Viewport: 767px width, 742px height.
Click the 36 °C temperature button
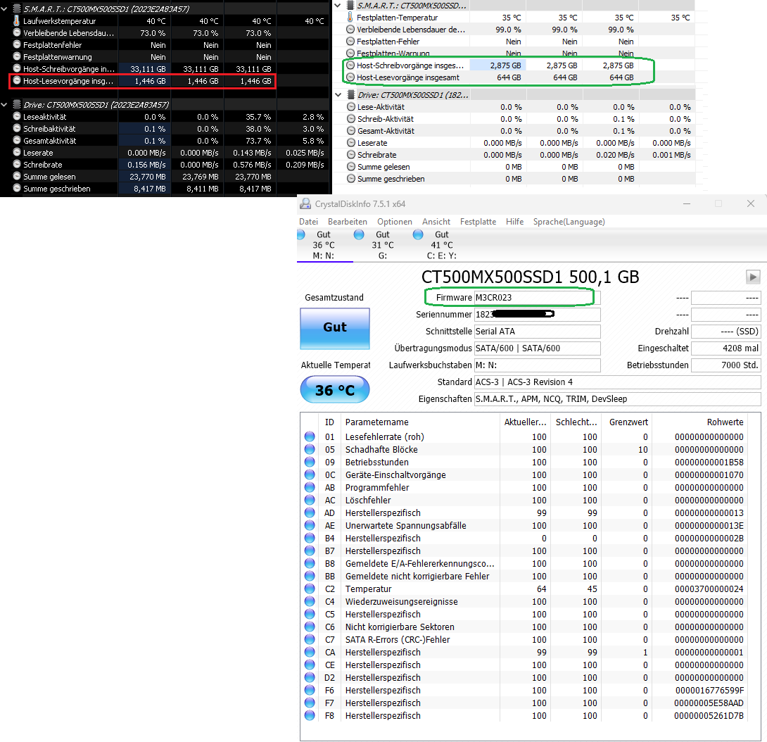tap(334, 389)
